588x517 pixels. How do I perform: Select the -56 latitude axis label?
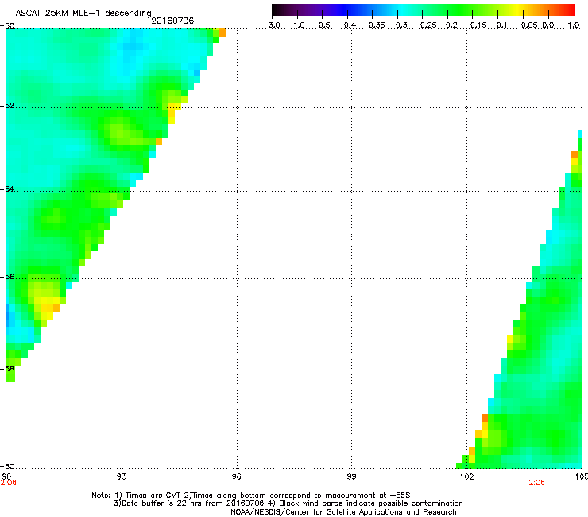click(7, 276)
